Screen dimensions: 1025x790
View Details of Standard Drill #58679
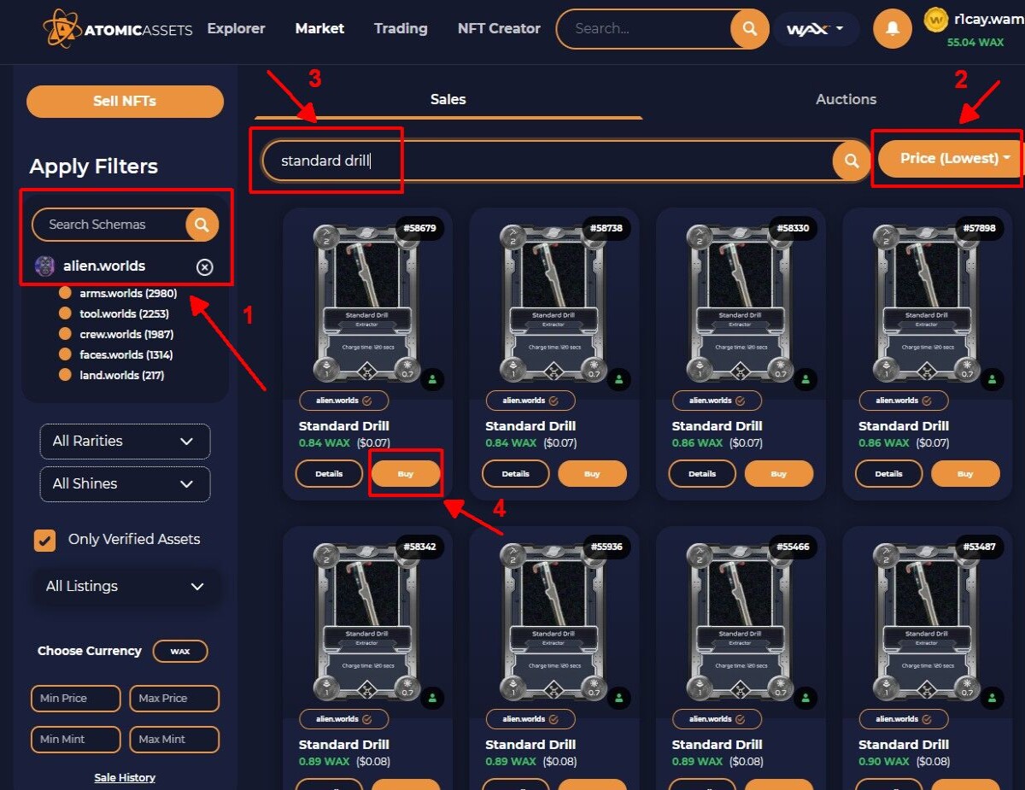pos(329,474)
